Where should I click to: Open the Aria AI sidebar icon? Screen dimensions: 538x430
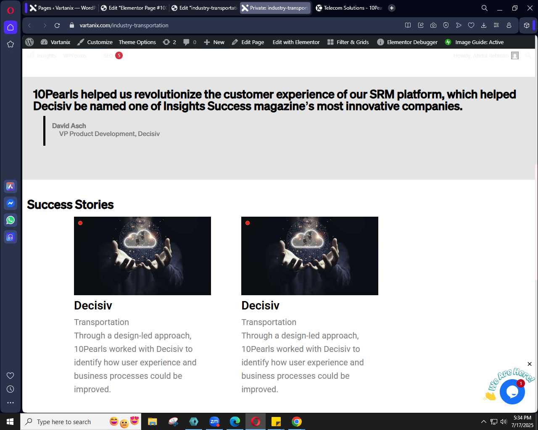coord(11,186)
